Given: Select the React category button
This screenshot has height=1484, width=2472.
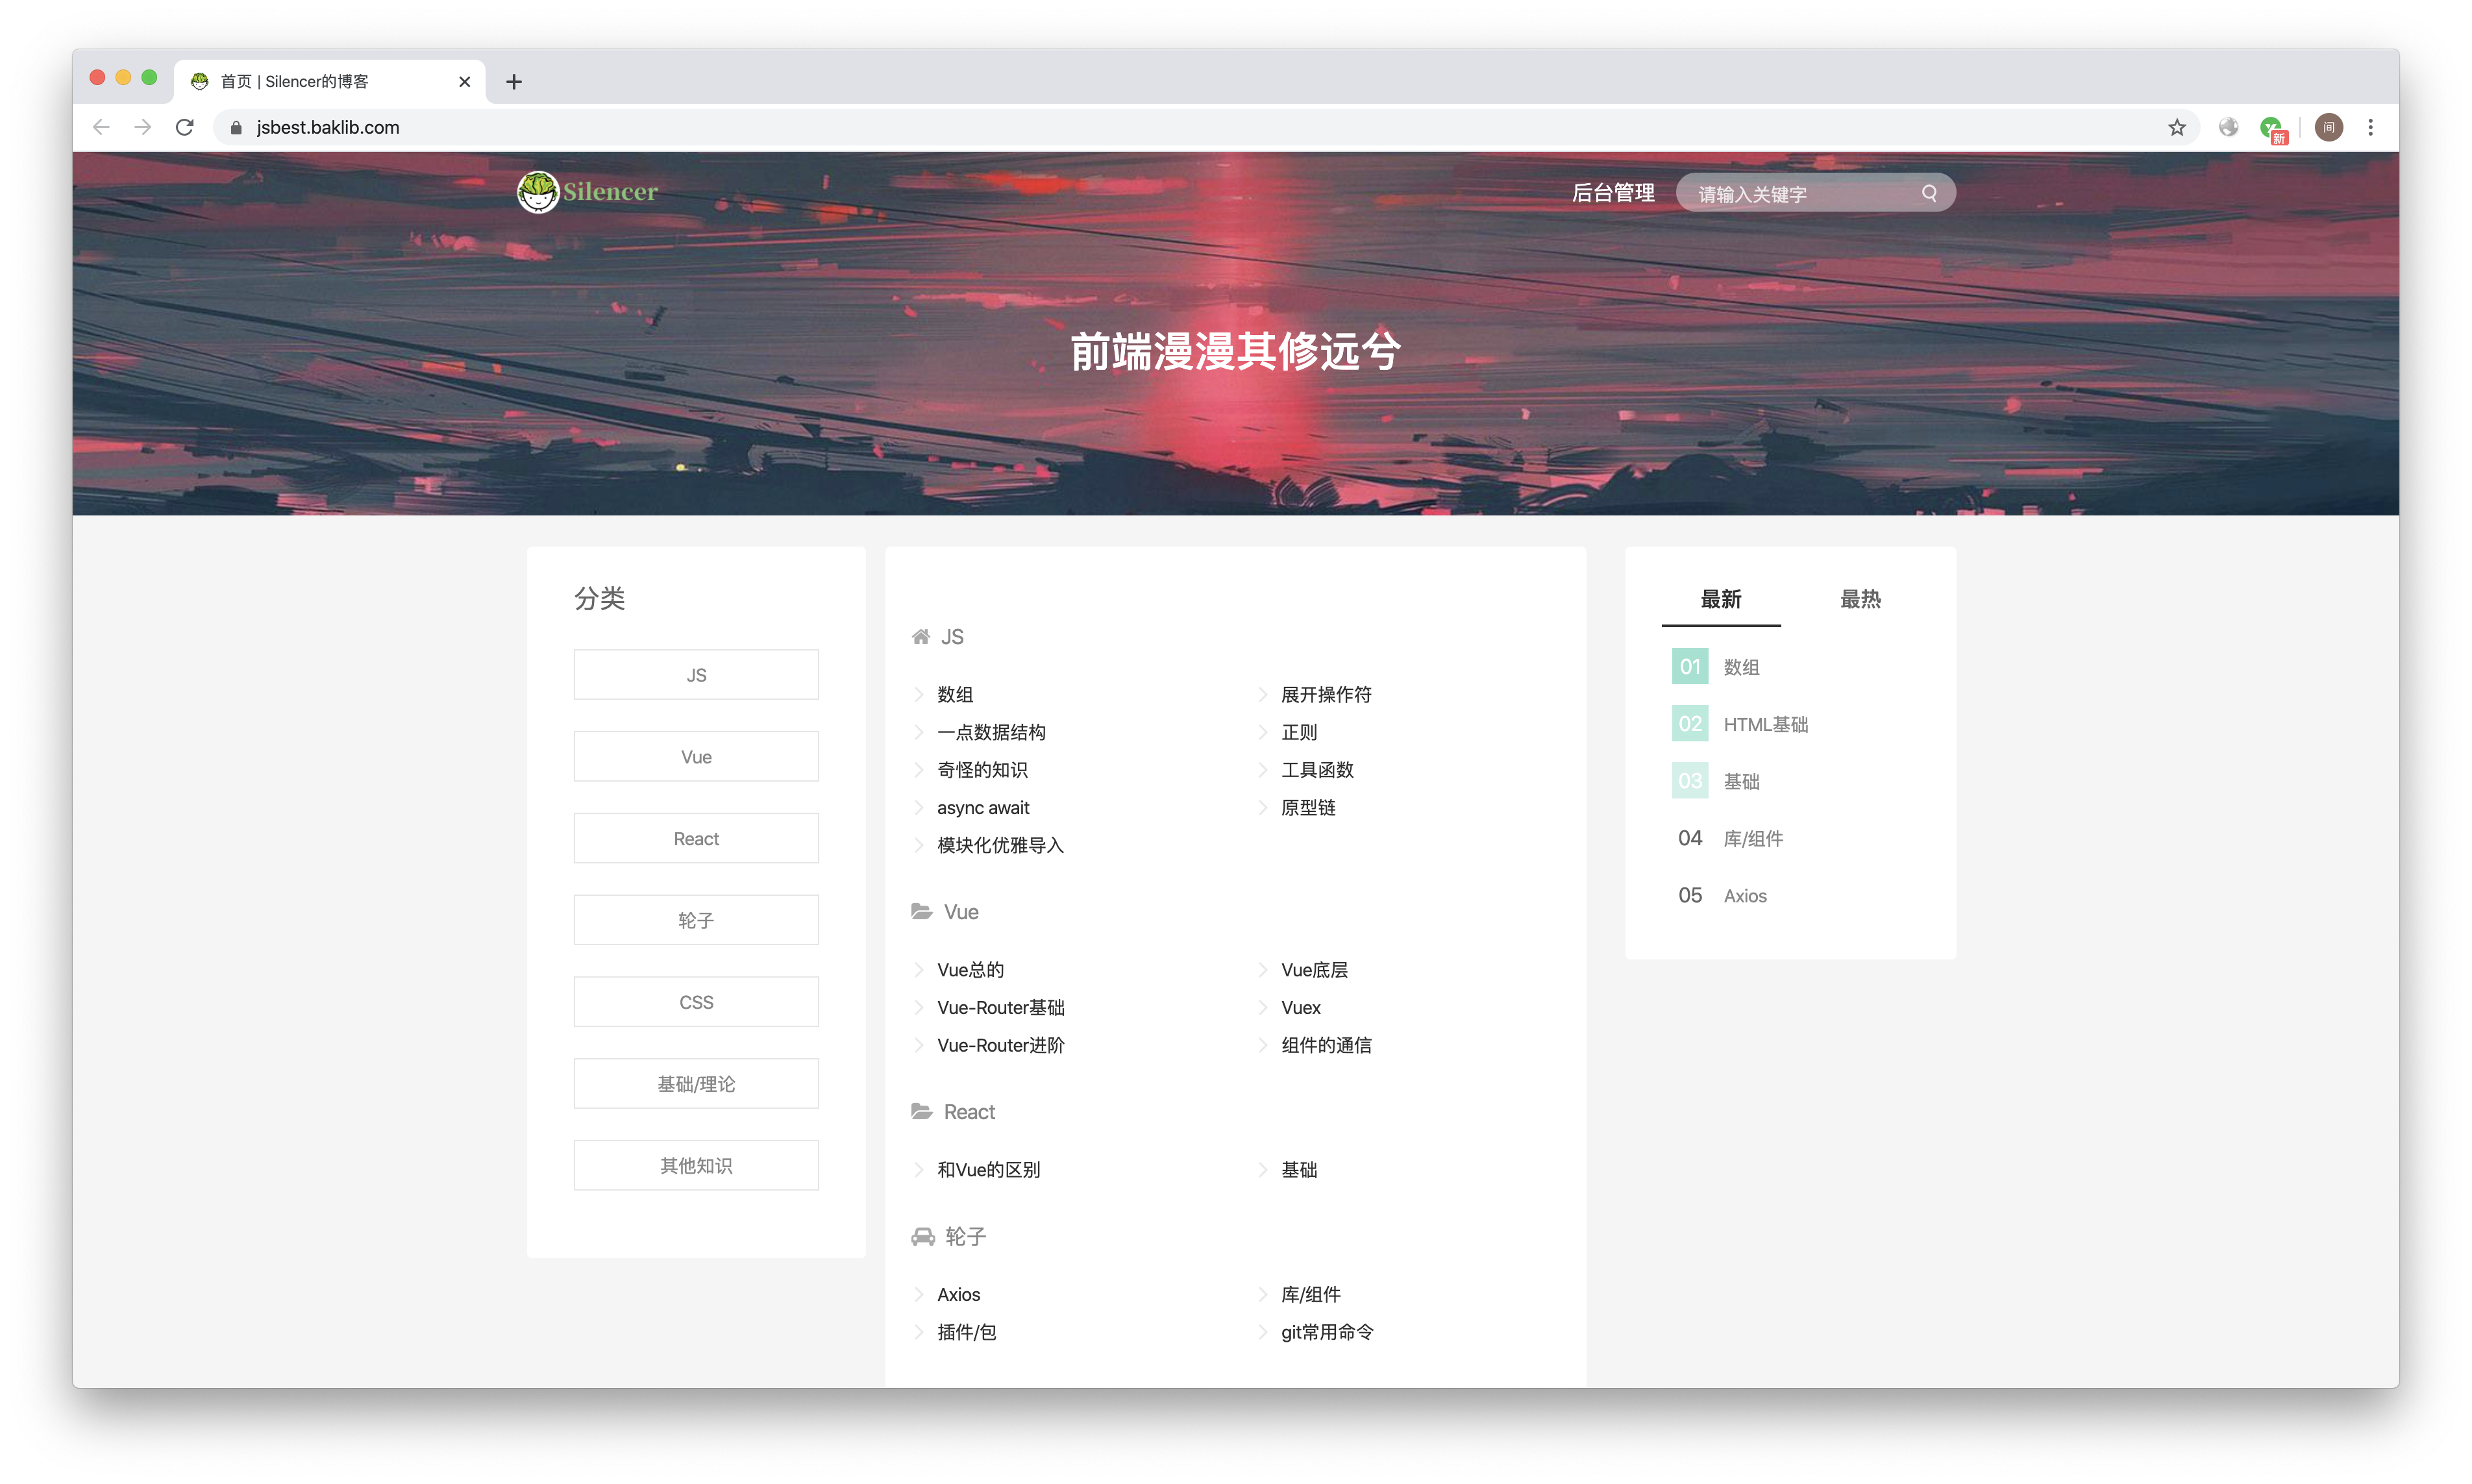Looking at the screenshot, I should (x=696, y=839).
